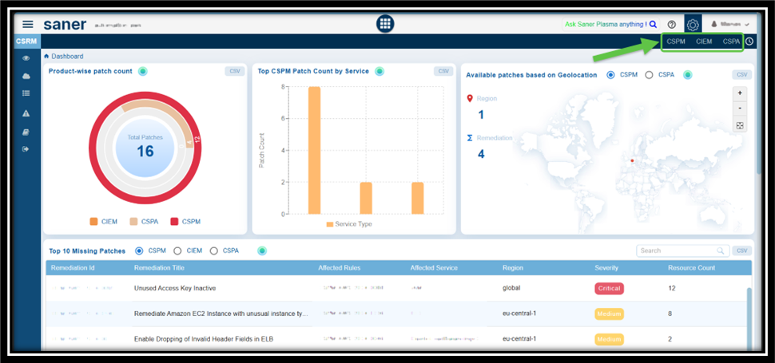Click the Critical severity badge
The height and width of the screenshot is (363, 775).
pos(609,289)
